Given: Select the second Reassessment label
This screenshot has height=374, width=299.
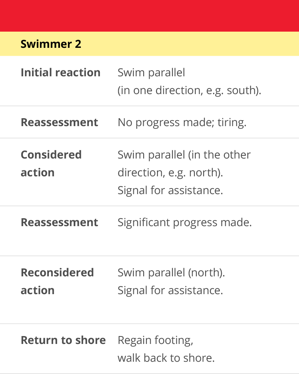Looking at the screenshot, I should (59, 222).
